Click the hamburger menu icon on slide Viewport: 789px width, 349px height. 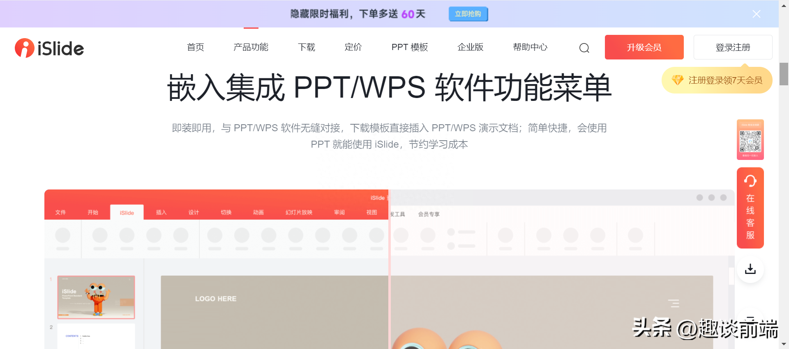(674, 303)
